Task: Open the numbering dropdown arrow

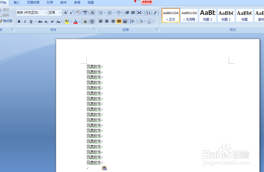Action: click(114, 13)
